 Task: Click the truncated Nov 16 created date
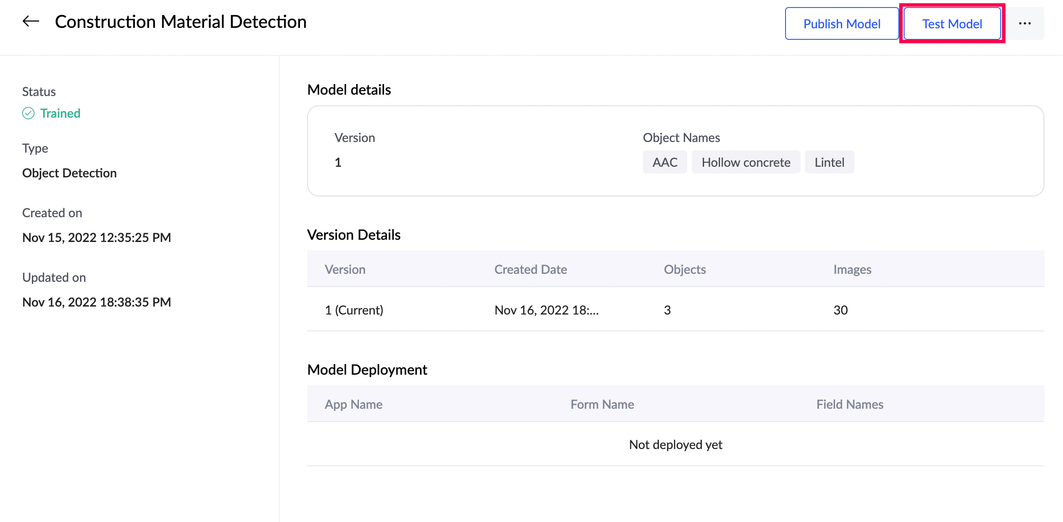(x=546, y=310)
